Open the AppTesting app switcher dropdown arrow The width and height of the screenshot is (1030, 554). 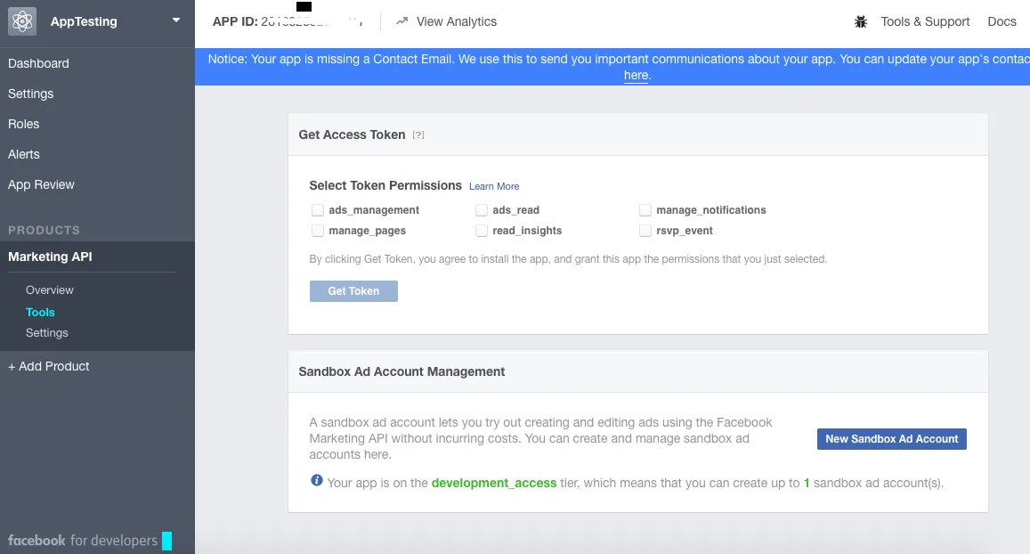point(176,20)
